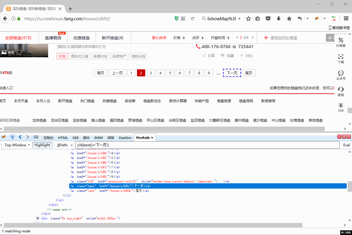This screenshot has height=235, width=352.
Task: Click the 房贷计算器 quick link
Action: 178,101
